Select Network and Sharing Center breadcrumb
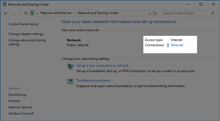 [98, 13]
